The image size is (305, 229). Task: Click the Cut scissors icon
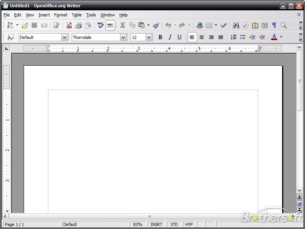pyautogui.click(x=122, y=25)
